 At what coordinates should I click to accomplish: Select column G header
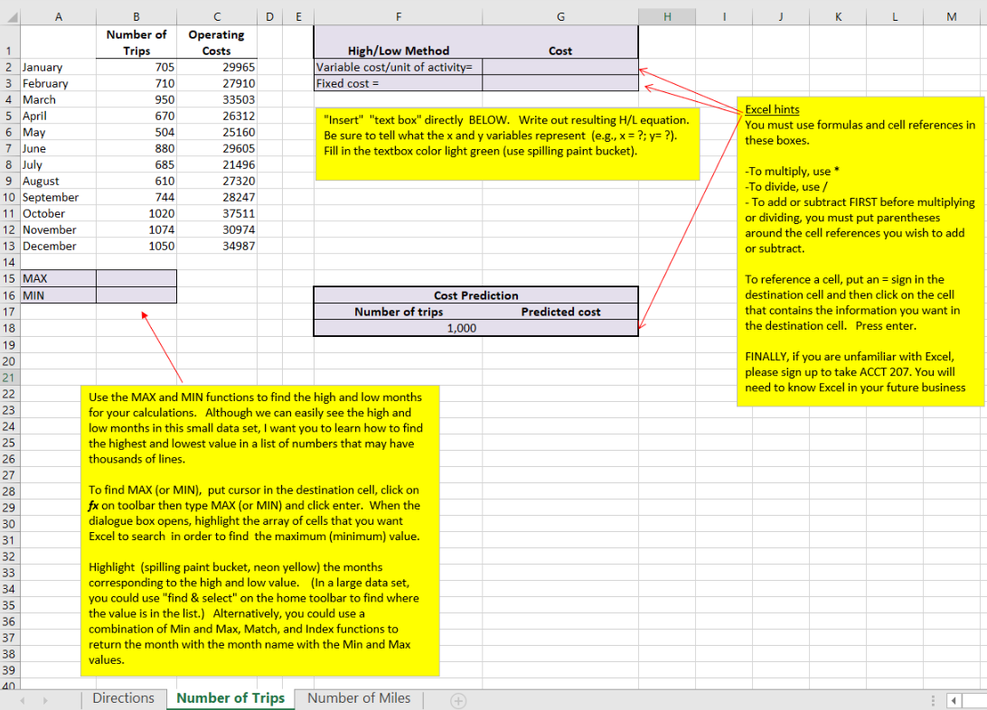pos(560,17)
